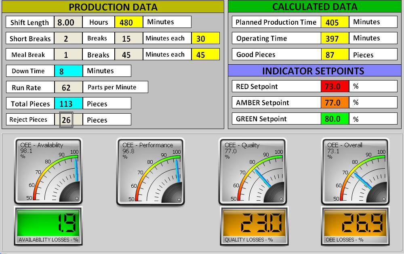Click the Planned Production Time value
Screen dimensions: 404x254
[335, 22]
